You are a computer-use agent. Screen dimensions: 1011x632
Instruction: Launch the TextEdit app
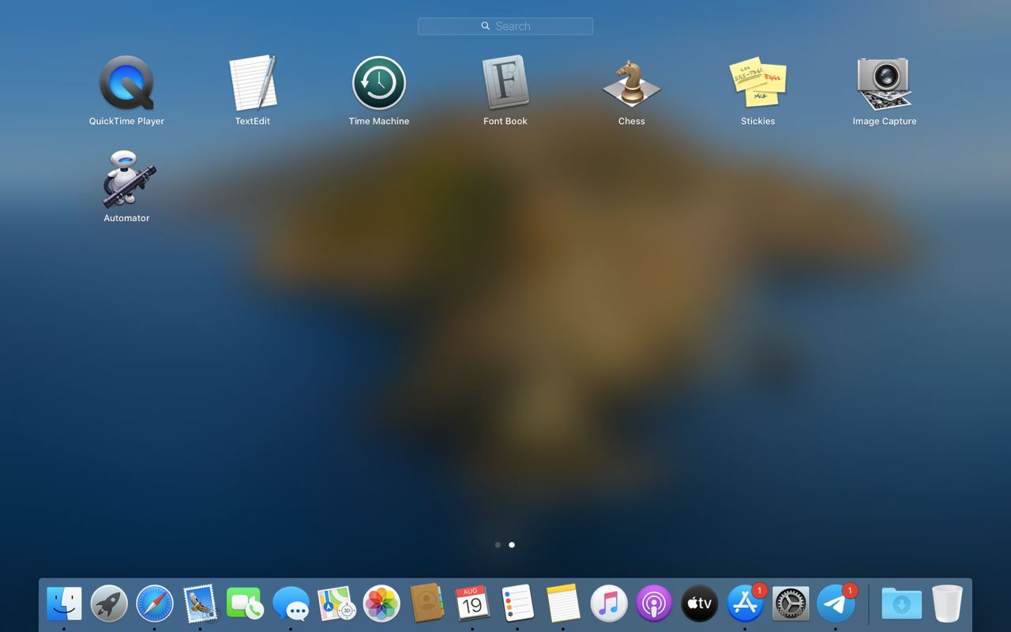coord(253,83)
